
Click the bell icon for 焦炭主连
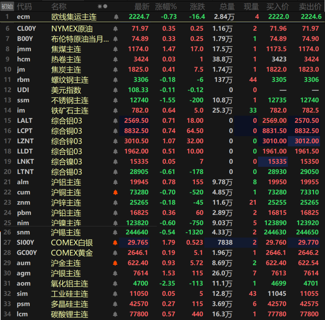(115, 69)
